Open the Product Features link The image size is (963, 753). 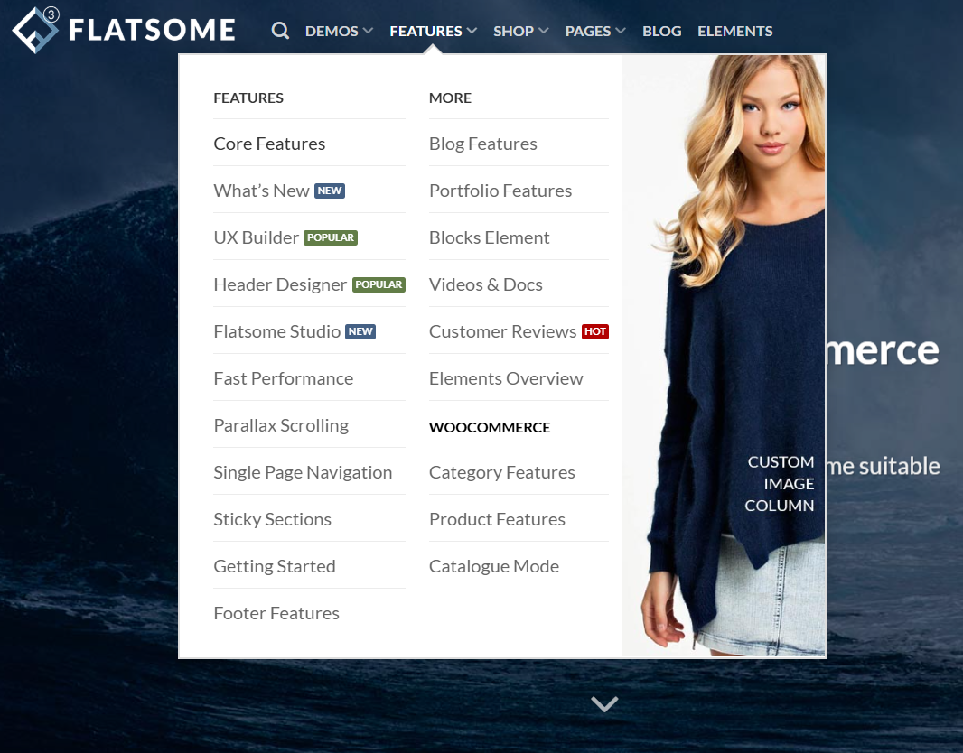497,518
